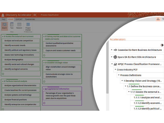The image size is (164, 123).
Task: Add card under Assess the external environment
Action: click(3, 74)
